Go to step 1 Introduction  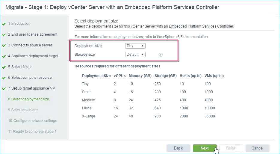(19, 24)
